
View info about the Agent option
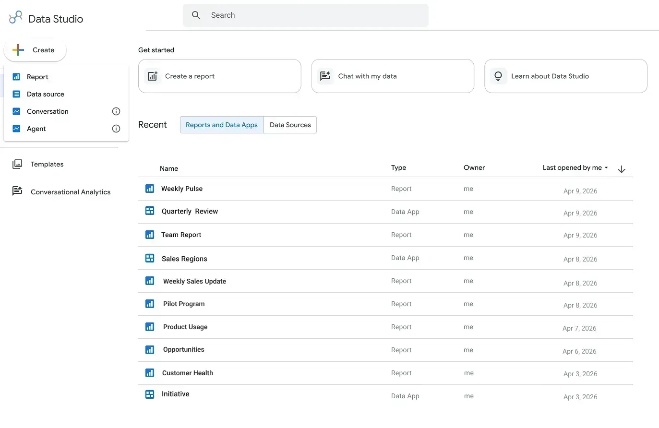[116, 129]
